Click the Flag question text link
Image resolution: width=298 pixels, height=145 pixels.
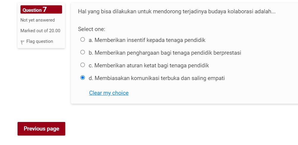[39, 41]
